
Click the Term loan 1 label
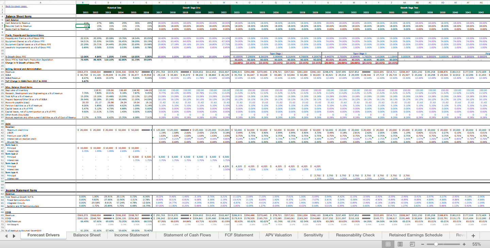(11, 145)
